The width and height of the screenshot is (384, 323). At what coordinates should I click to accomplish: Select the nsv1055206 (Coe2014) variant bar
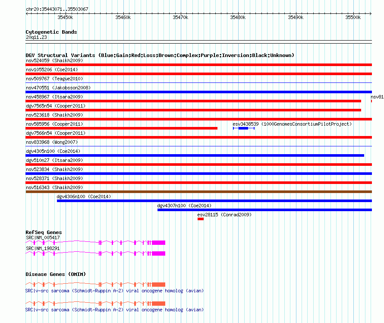point(198,74)
